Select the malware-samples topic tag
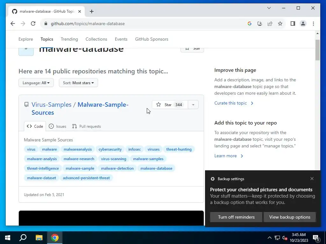Screen dimensions: 326x244 148,159
